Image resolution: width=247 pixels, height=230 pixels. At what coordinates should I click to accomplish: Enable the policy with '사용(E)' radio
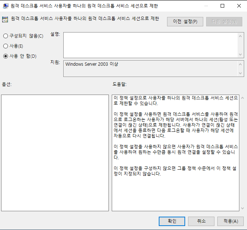coord(6,46)
